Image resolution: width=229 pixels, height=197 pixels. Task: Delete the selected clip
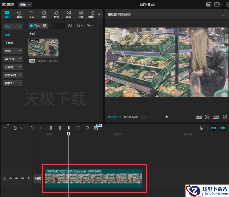point(78,128)
